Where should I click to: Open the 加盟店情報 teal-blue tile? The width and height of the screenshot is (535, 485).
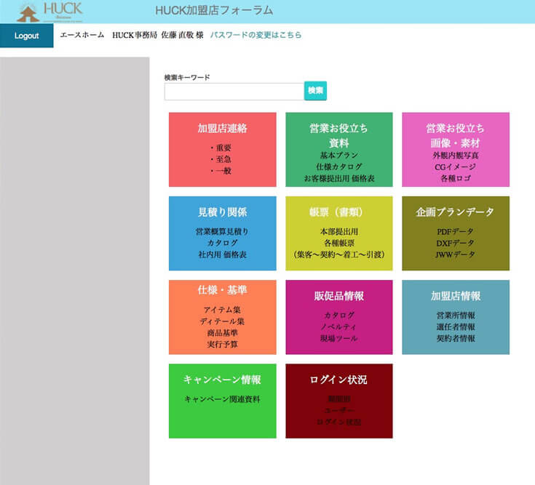coord(456,317)
